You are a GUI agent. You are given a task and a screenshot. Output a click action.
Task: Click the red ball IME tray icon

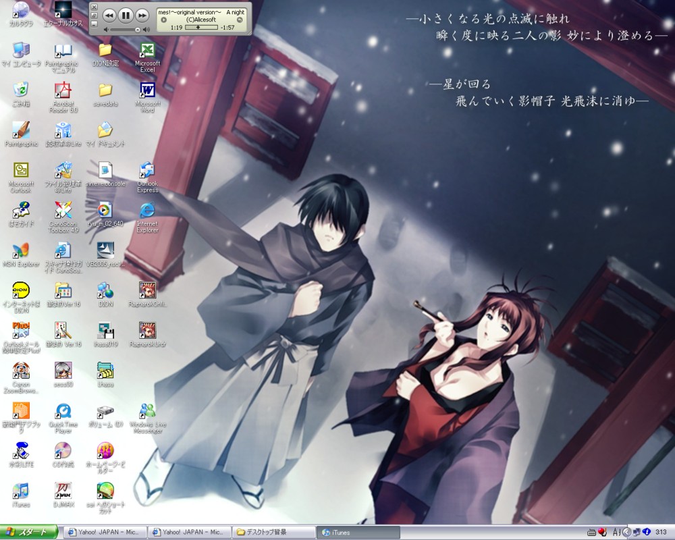[602, 533]
